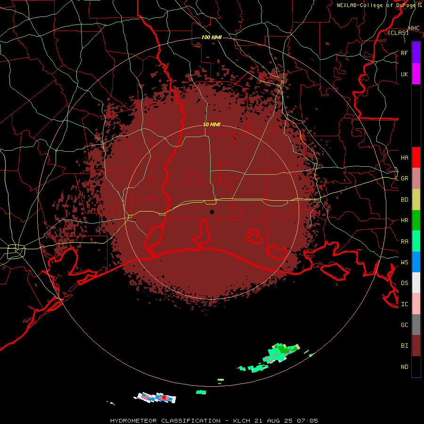Select the gray GC legend swatch
The height and width of the screenshot is (424, 424).
(416, 325)
